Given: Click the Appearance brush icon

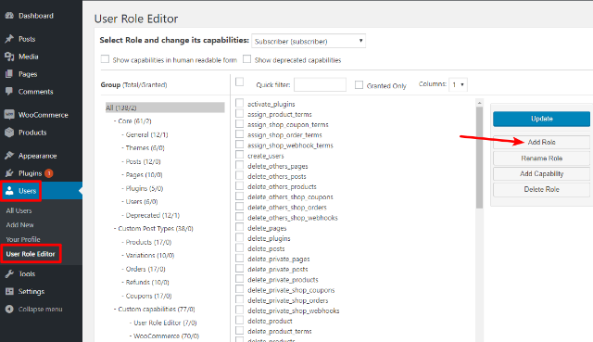Looking at the screenshot, I should point(9,156).
